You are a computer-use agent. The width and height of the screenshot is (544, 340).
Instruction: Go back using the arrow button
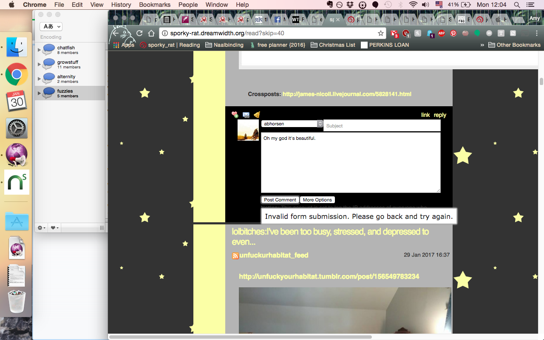click(116, 33)
